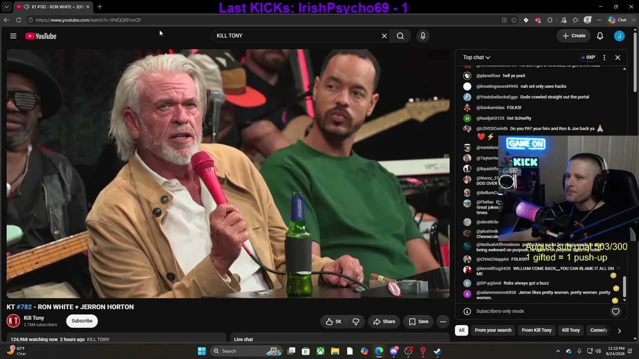Open @planetfour chat message author
This screenshot has width=639, height=359.
[x=488, y=76]
